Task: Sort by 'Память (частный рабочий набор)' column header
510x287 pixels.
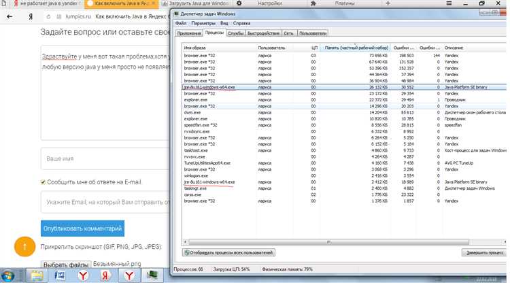Action: [356, 48]
